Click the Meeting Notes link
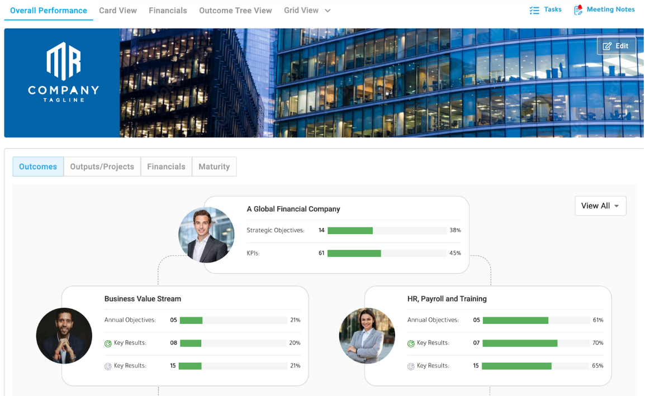This screenshot has height=396, width=645. click(x=610, y=9)
